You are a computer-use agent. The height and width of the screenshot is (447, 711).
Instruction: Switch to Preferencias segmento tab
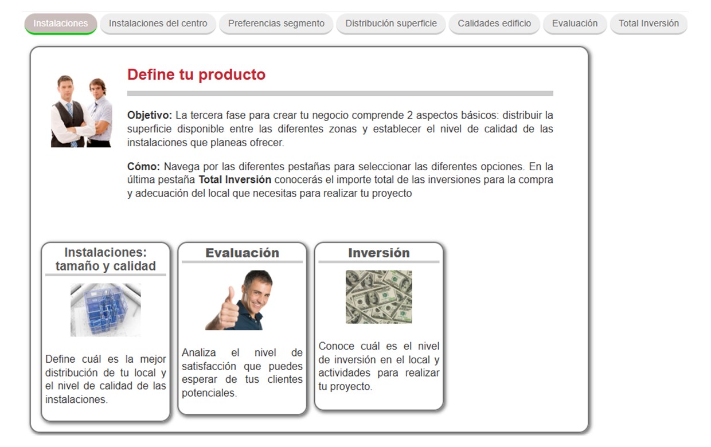click(276, 23)
